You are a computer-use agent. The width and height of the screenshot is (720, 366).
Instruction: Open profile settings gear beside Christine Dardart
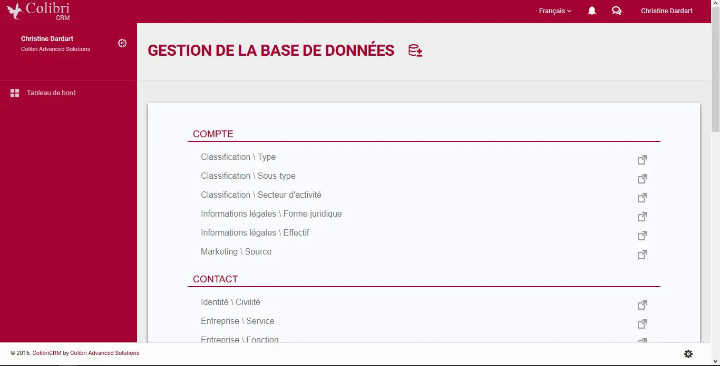click(122, 43)
